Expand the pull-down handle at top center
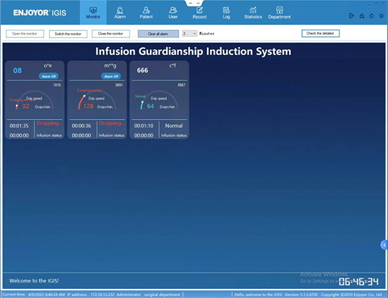The image size is (388, 298). click(x=193, y=3)
